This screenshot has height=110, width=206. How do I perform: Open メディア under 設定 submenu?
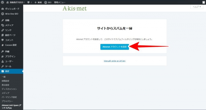point(5,93)
